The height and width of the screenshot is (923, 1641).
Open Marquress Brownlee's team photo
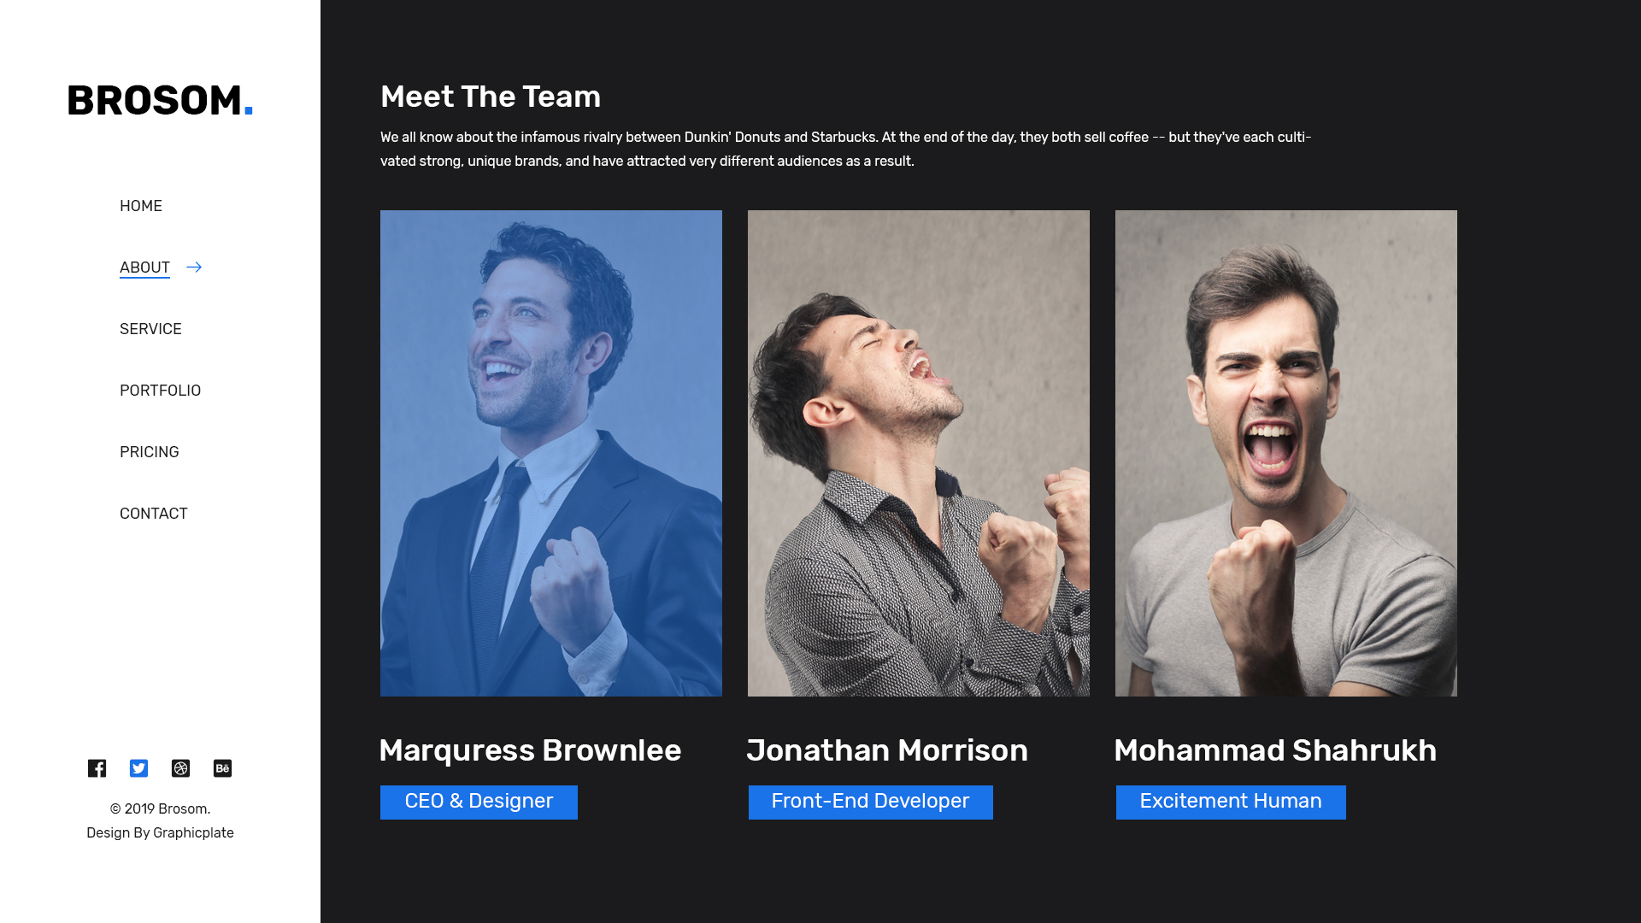tap(551, 453)
